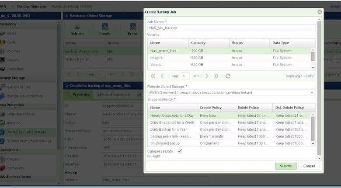Click the dialog page number field
Image resolution: width=341 pixels, height=188 pixels.
coord(185,76)
